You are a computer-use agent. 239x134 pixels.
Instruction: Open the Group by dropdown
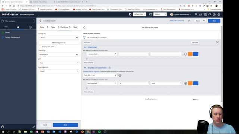(x=59, y=38)
